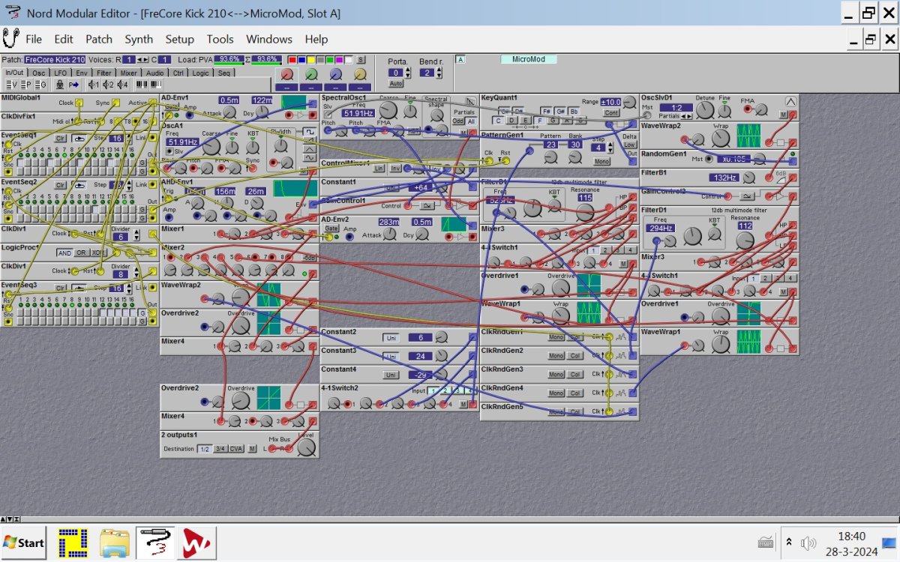Open the Tools menu
Image resolution: width=900 pixels, height=562 pixels.
coord(220,39)
